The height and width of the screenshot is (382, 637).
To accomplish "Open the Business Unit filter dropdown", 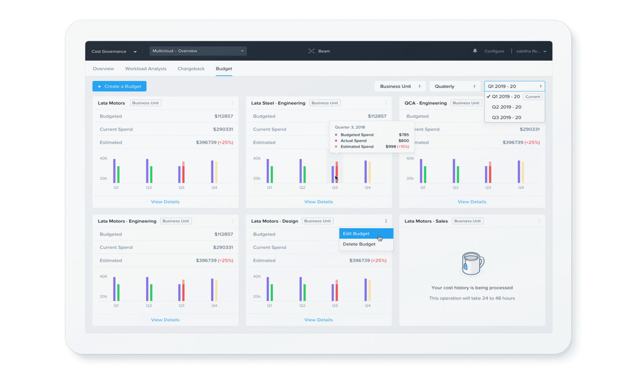I will [x=400, y=86].
